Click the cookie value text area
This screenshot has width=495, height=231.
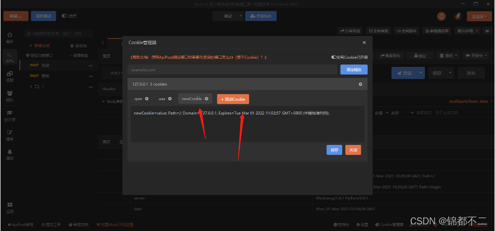point(248,124)
